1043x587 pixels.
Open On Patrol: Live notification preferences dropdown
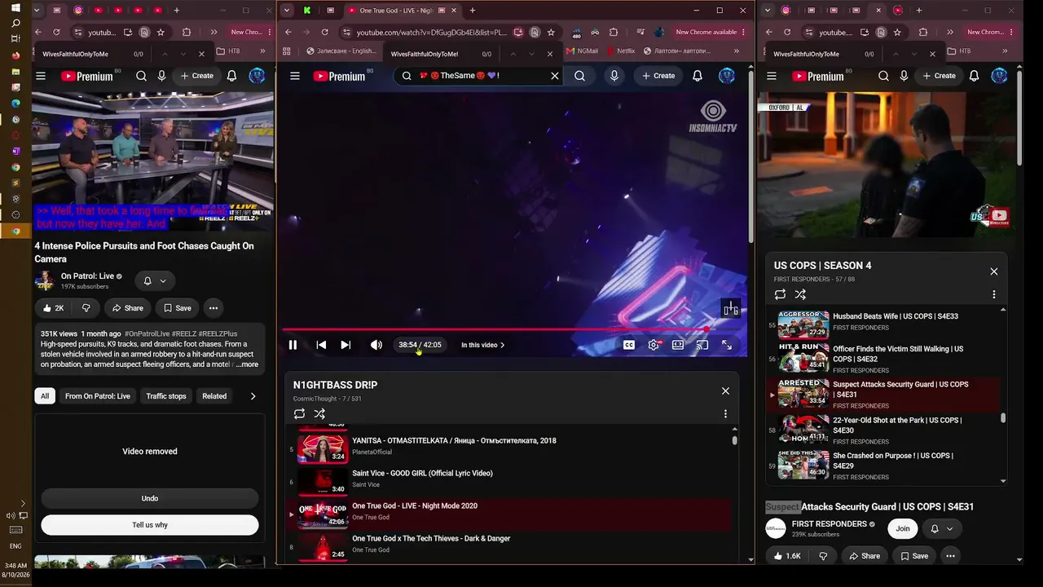[x=155, y=281]
